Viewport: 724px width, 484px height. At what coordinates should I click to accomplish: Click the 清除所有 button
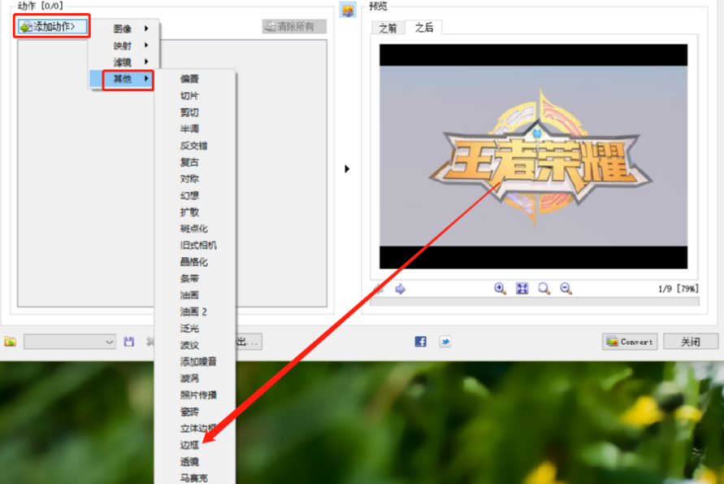coord(294,26)
